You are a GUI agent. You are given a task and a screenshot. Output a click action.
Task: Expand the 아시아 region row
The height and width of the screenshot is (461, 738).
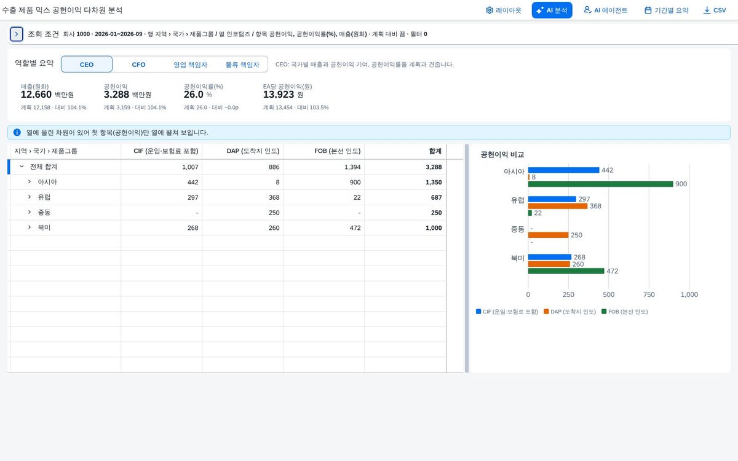tap(30, 182)
